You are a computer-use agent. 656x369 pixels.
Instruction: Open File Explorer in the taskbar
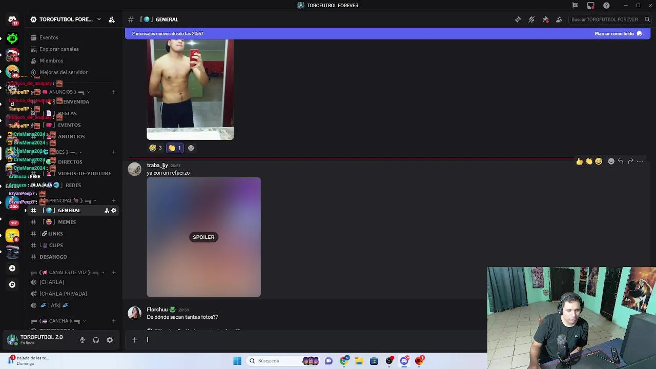click(359, 361)
